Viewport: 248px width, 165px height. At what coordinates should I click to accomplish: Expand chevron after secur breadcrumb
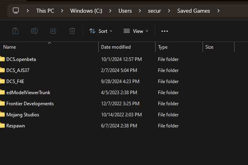pyautogui.click(x=169, y=11)
